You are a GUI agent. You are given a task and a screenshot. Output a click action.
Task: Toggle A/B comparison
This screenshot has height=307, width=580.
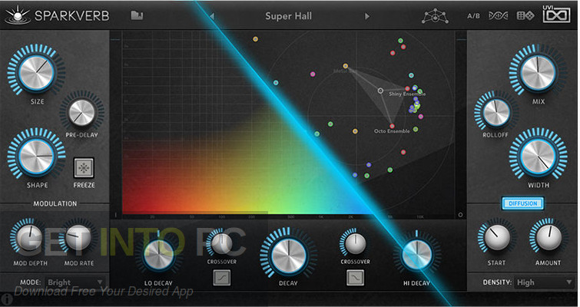473,16
